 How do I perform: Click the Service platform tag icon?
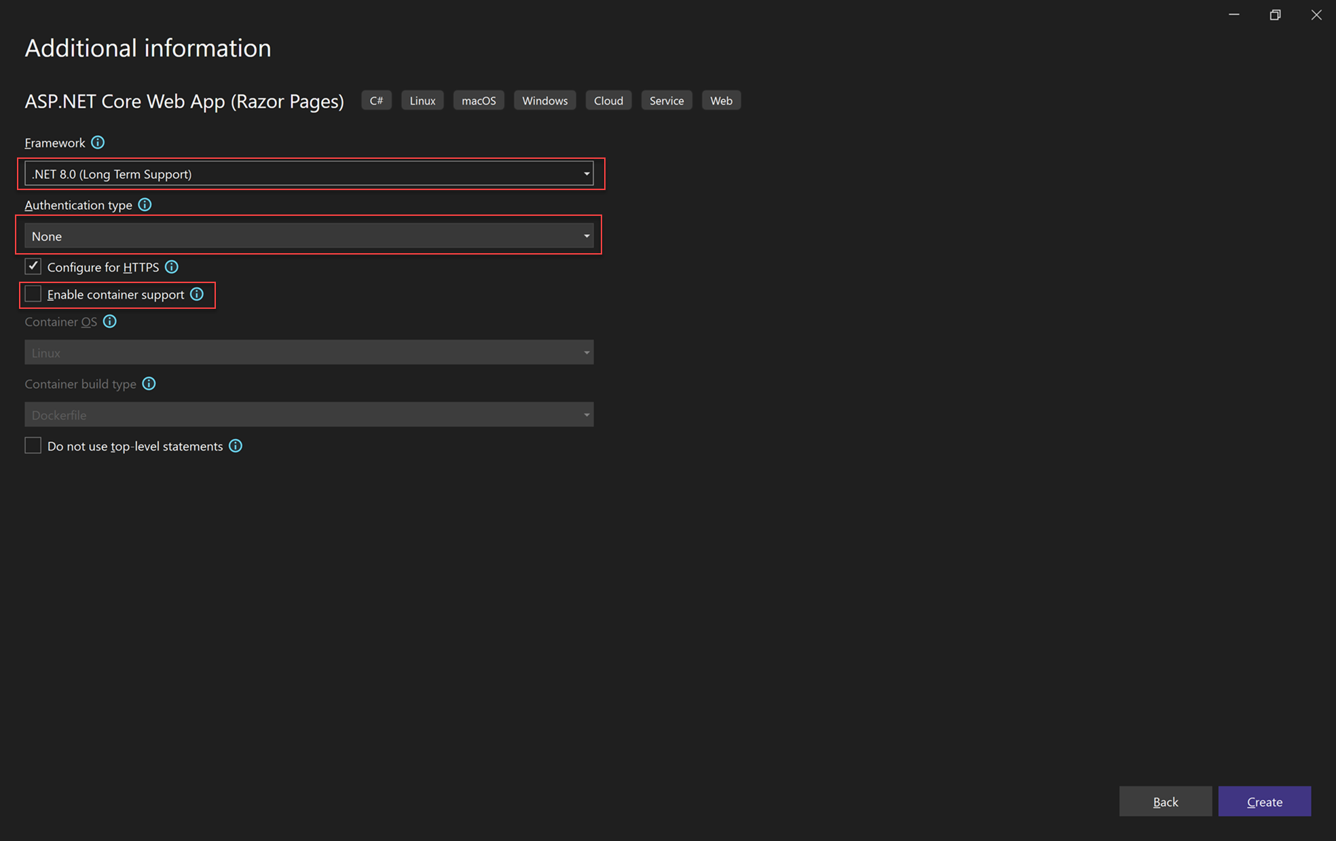point(667,100)
